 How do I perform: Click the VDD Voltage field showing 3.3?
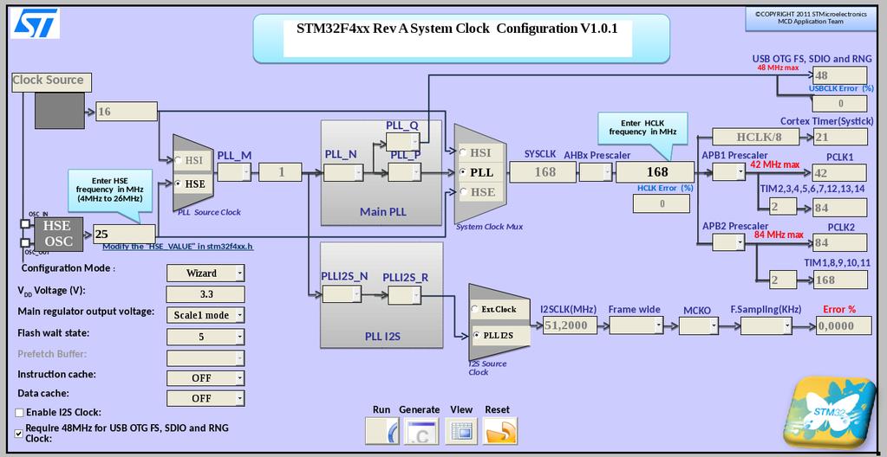pos(205,294)
